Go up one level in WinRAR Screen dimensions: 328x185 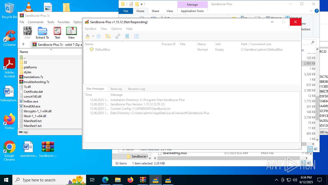coord(23,44)
